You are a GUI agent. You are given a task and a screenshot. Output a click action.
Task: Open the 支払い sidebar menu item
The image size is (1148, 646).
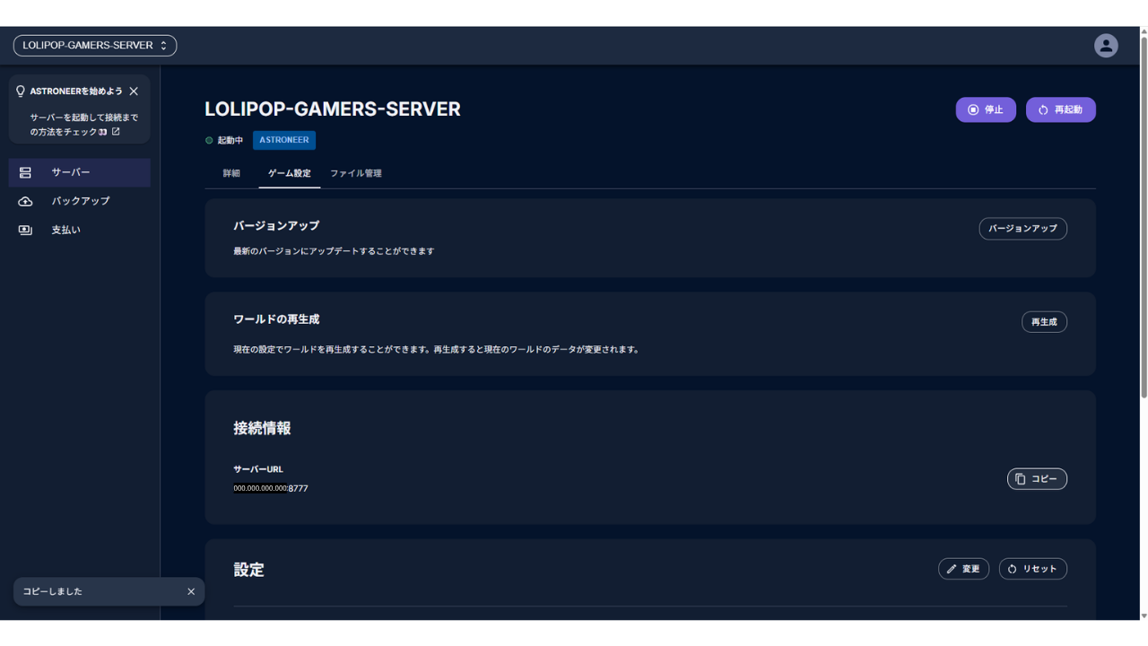[80, 230]
